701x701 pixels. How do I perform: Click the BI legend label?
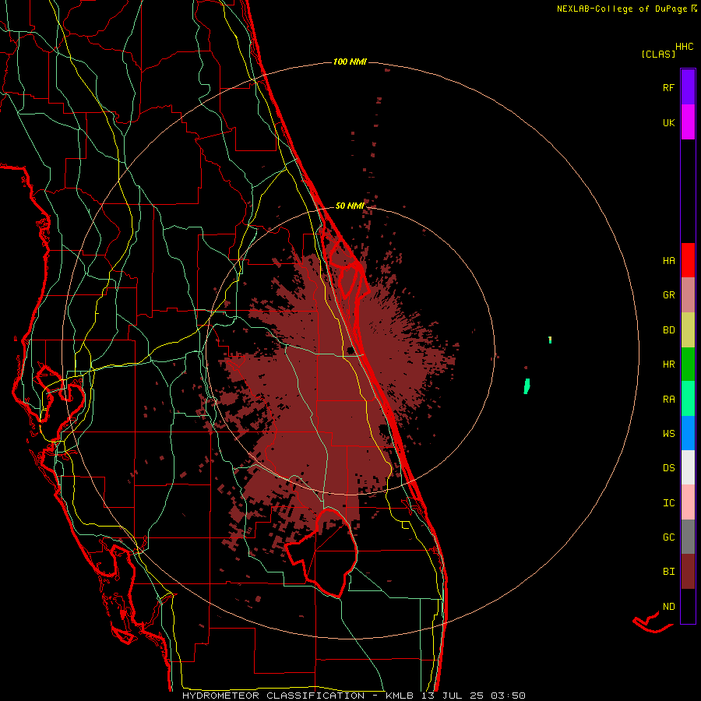pos(669,572)
